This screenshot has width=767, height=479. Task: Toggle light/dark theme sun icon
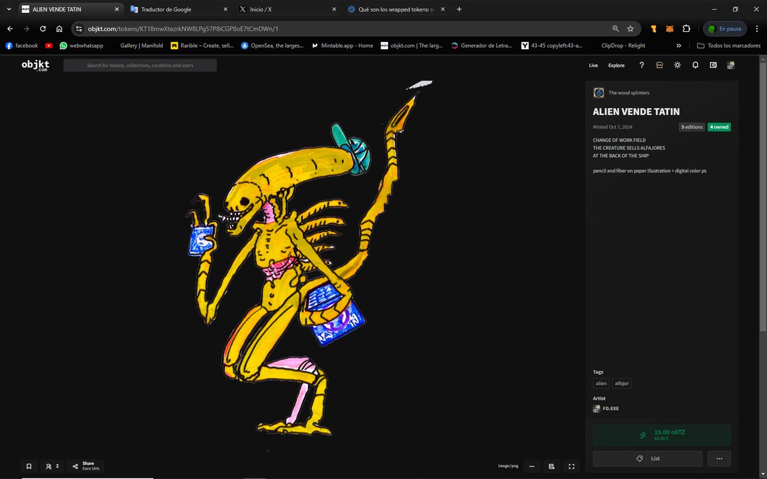pyautogui.click(x=678, y=65)
